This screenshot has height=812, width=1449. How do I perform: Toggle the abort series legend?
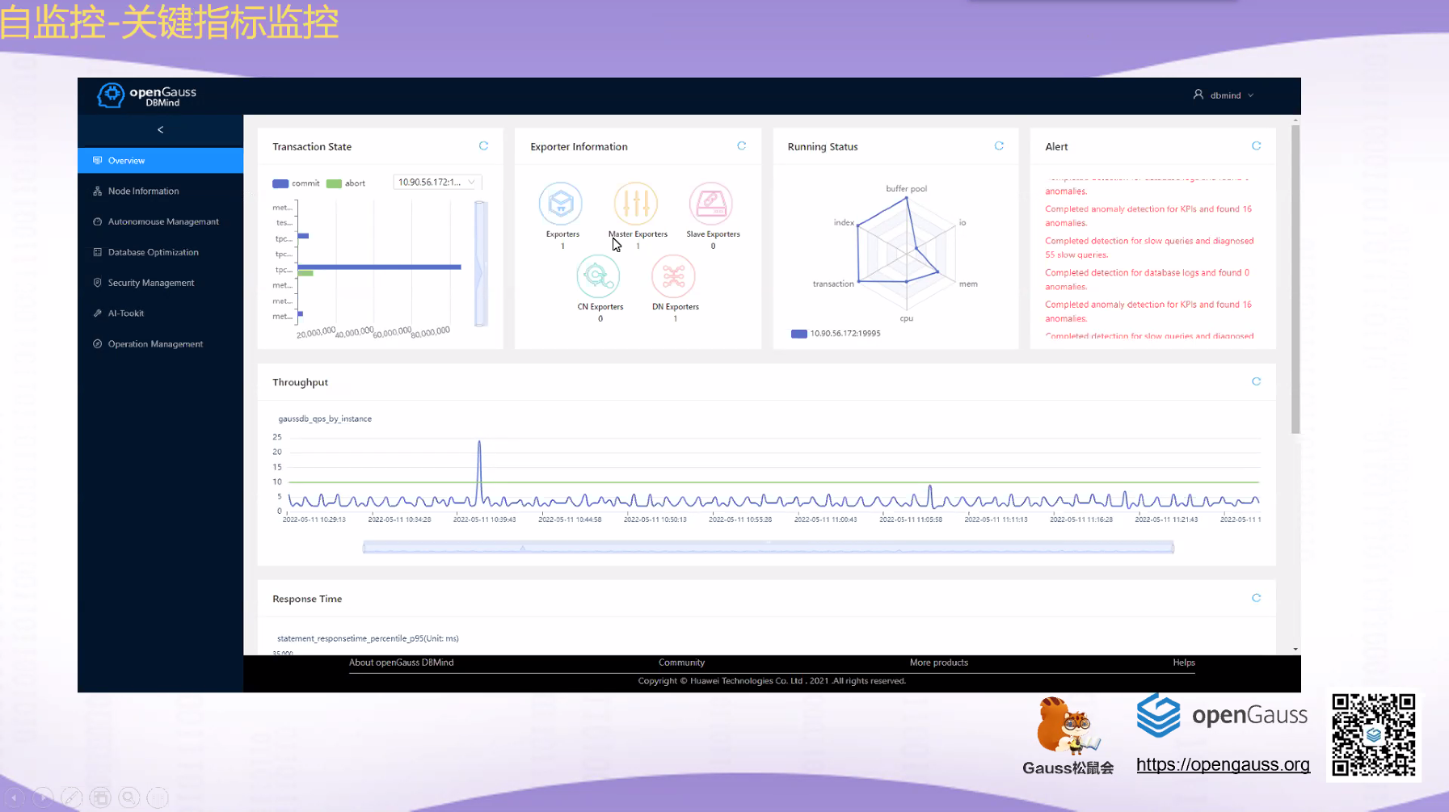(x=346, y=183)
